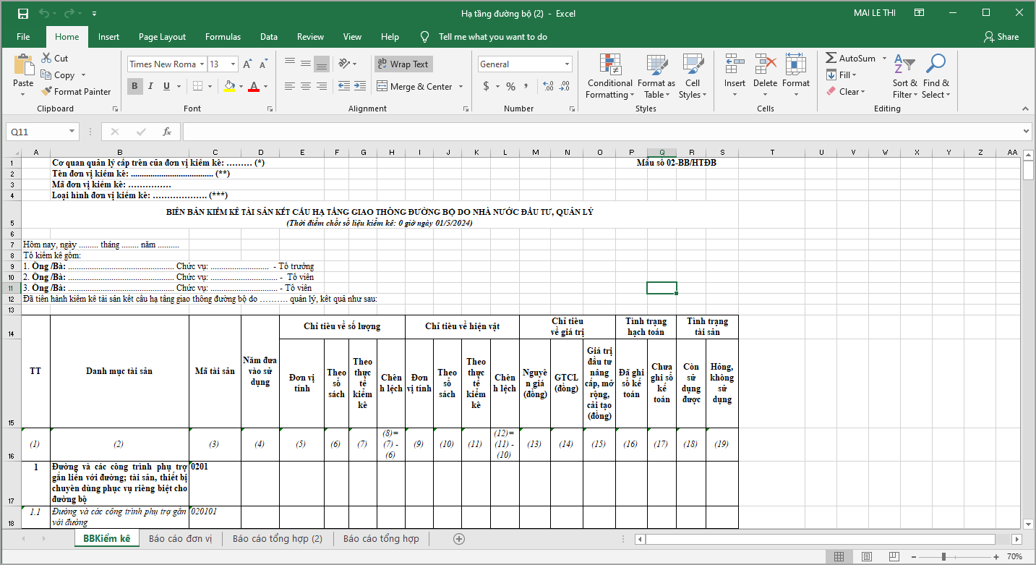Open the Name Box dropdown arrow
This screenshot has width=1036, height=565.
72,132
